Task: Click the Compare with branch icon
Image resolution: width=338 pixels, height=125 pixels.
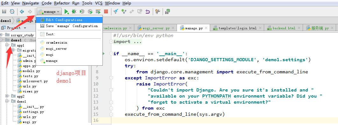Action: [x=132, y=12]
